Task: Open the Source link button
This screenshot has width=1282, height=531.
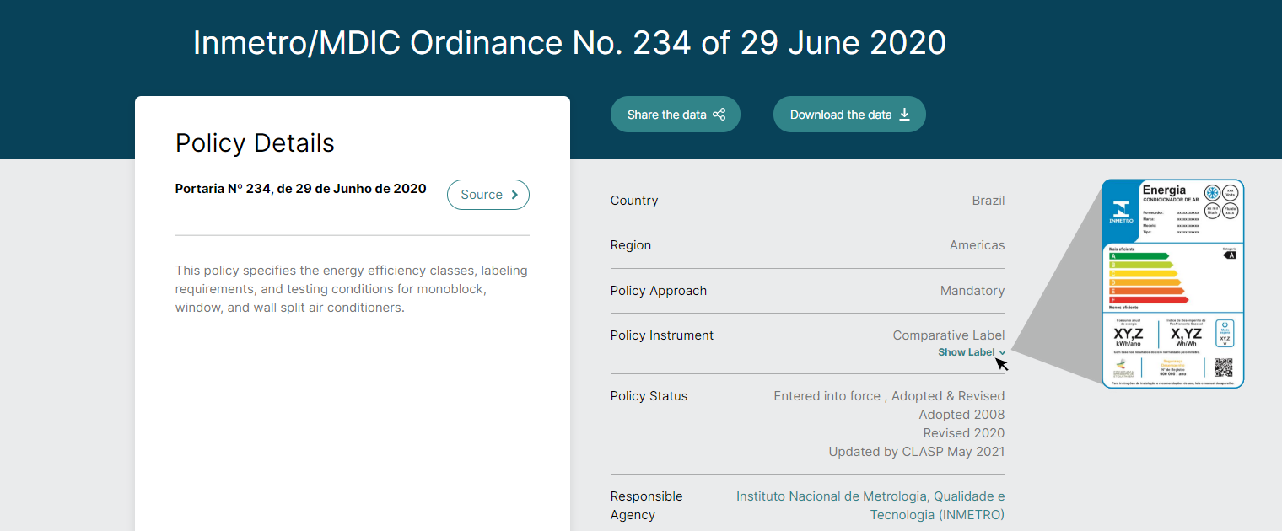Action: pos(488,195)
